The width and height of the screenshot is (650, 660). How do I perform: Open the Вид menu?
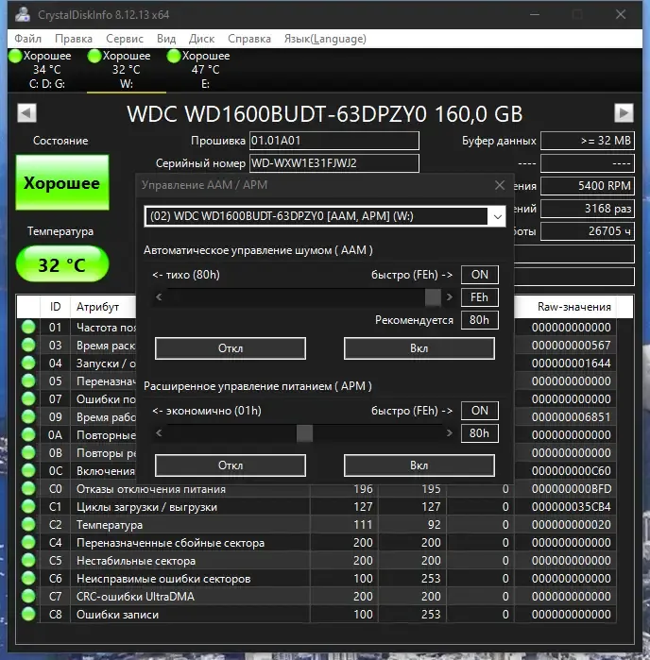(x=166, y=39)
